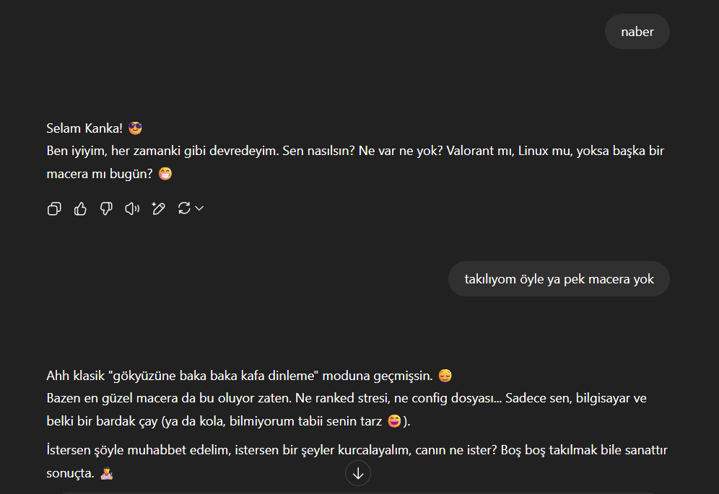Viewport: 719px width, 494px height.
Task: Click the grinning emoji after "bugün?"
Action: click(165, 174)
